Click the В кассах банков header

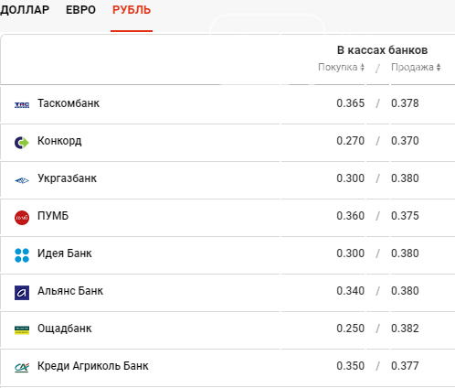[382, 50]
